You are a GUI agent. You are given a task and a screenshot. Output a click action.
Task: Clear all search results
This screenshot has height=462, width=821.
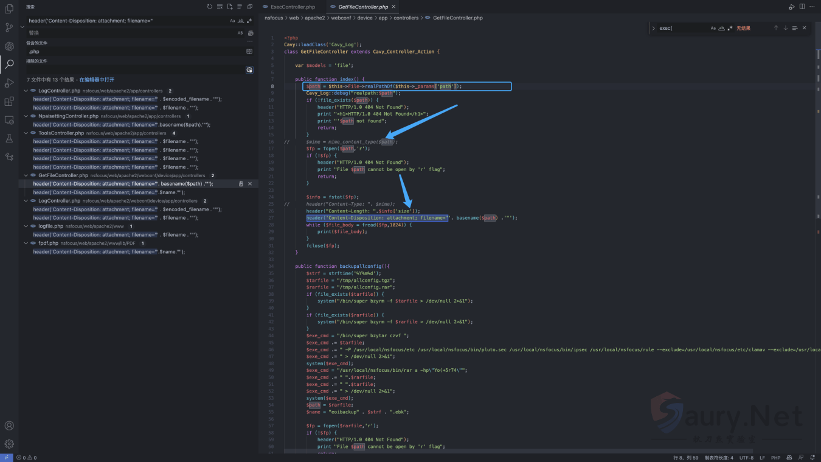[220, 7]
